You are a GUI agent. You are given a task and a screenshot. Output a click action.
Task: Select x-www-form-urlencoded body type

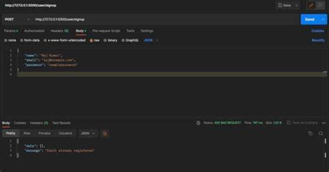[x=64, y=40]
